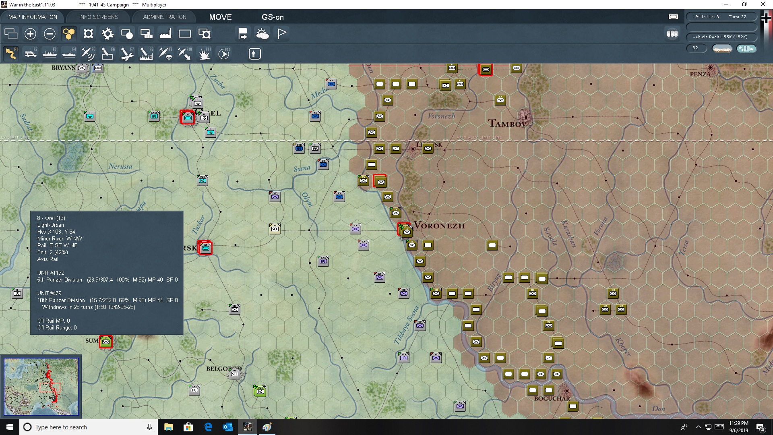Open the game preferences gear icon
The width and height of the screenshot is (773, 435).
(x=107, y=34)
